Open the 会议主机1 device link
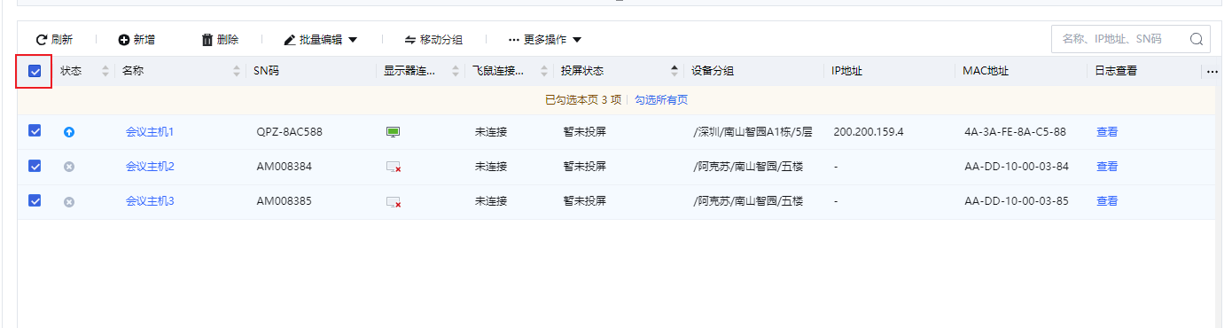Image resolution: width=1232 pixels, height=328 pixels. point(150,132)
